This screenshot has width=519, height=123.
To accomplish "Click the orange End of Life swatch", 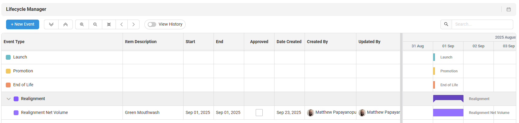I will click(x=8, y=85).
